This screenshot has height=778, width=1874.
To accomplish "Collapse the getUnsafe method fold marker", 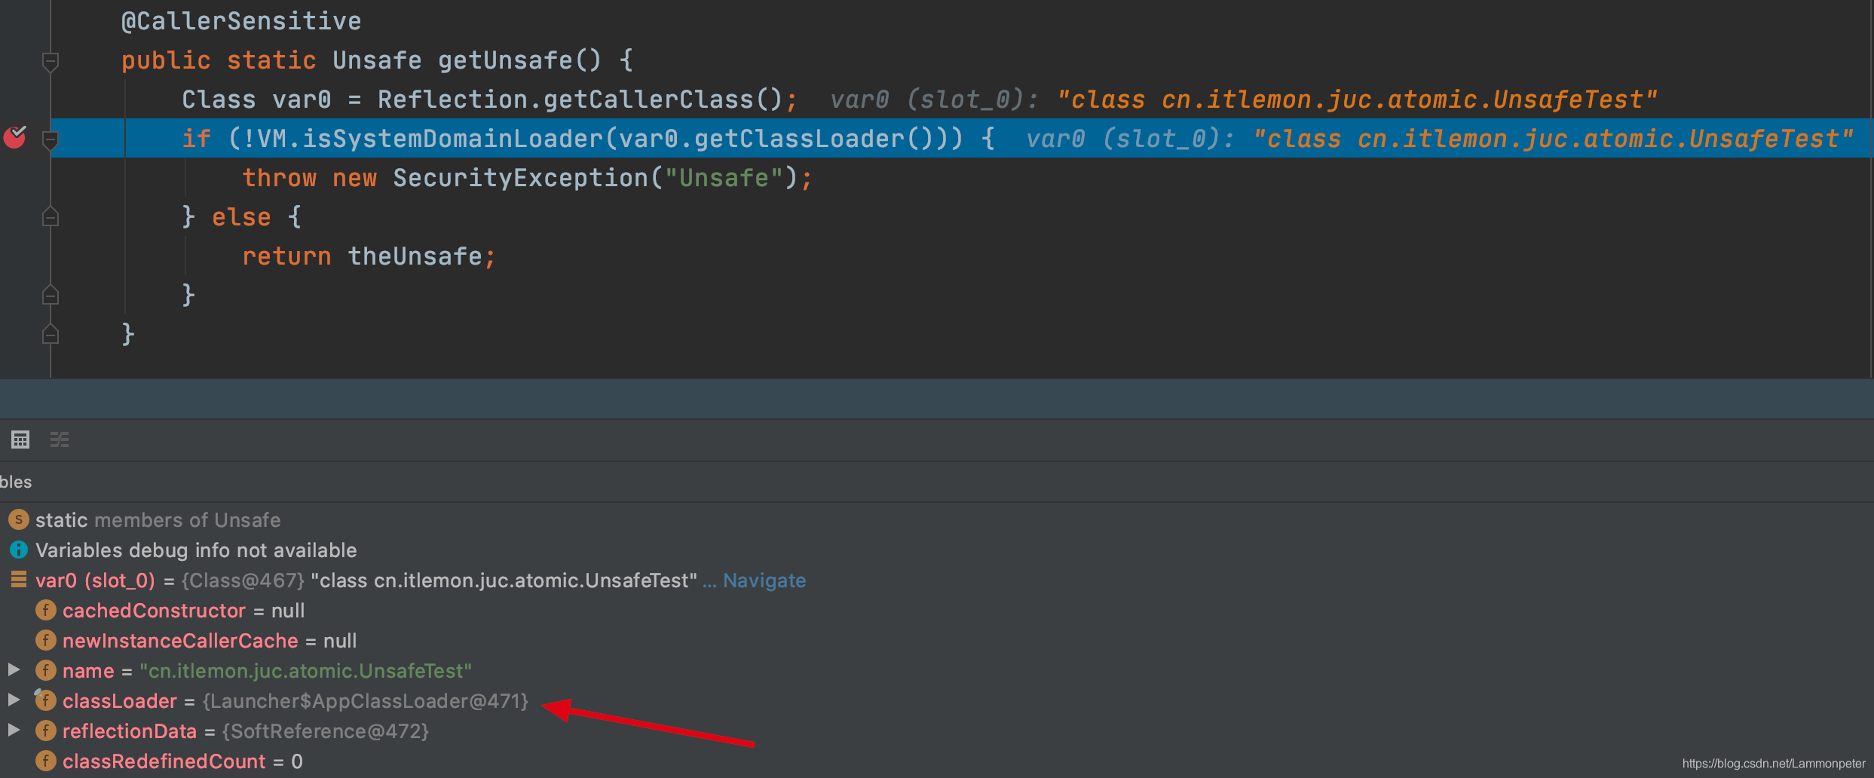I will [51, 61].
